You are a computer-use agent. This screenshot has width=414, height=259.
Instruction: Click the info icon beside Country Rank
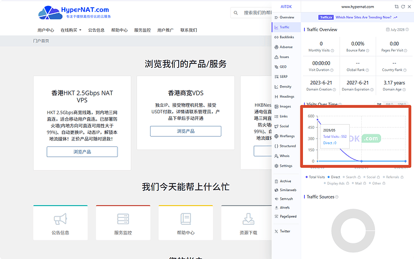point(405,70)
